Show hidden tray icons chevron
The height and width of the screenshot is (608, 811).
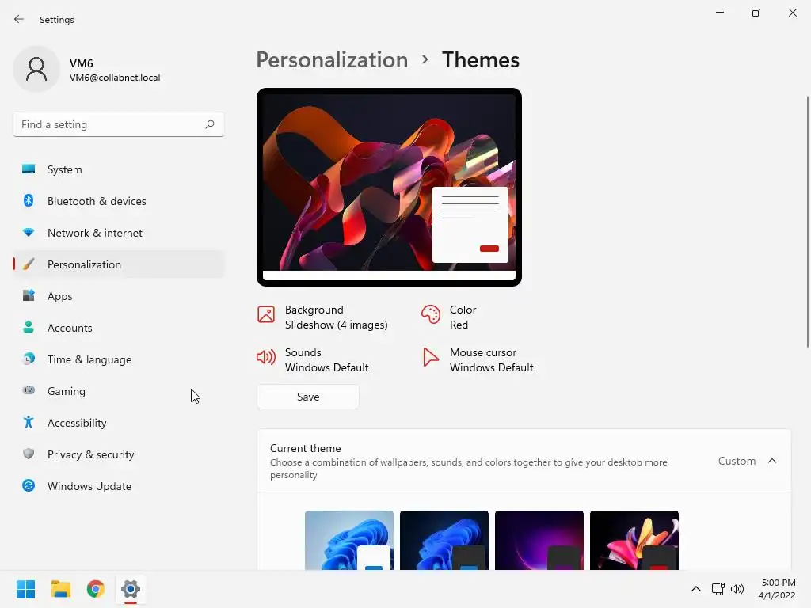coord(696,589)
